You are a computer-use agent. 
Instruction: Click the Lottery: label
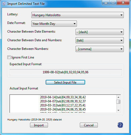(x=13, y=14)
